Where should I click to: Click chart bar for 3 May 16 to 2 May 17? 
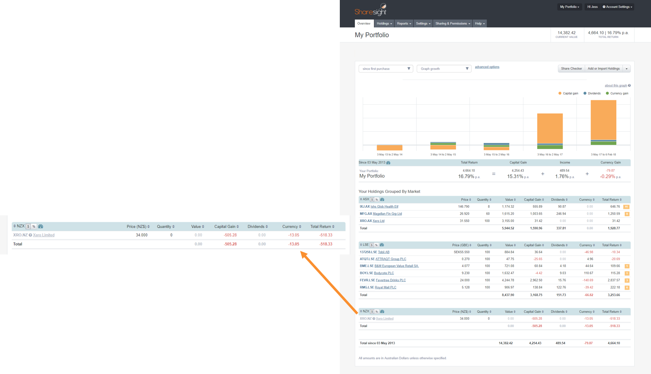point(550,131)
